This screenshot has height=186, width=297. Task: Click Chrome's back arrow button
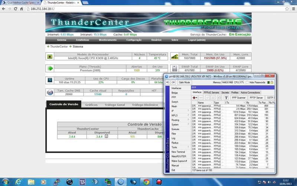[x=4, y=9]
